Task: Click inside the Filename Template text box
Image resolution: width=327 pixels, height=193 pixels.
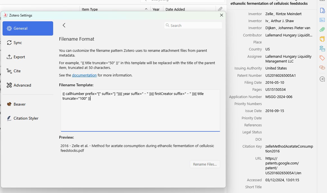Action: coord(140,111)
